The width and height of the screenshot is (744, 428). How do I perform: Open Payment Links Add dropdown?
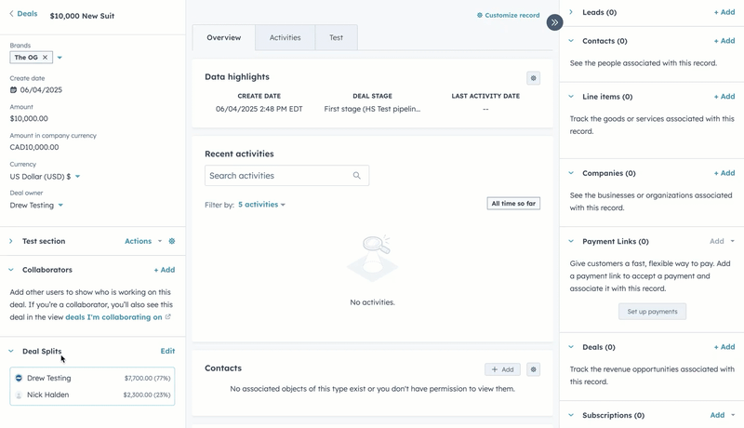[723, 242]
